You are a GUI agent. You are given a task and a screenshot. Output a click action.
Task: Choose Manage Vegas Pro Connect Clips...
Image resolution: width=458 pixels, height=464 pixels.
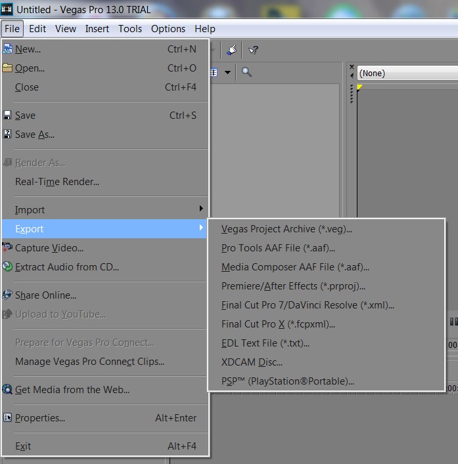tap(105, 362)
